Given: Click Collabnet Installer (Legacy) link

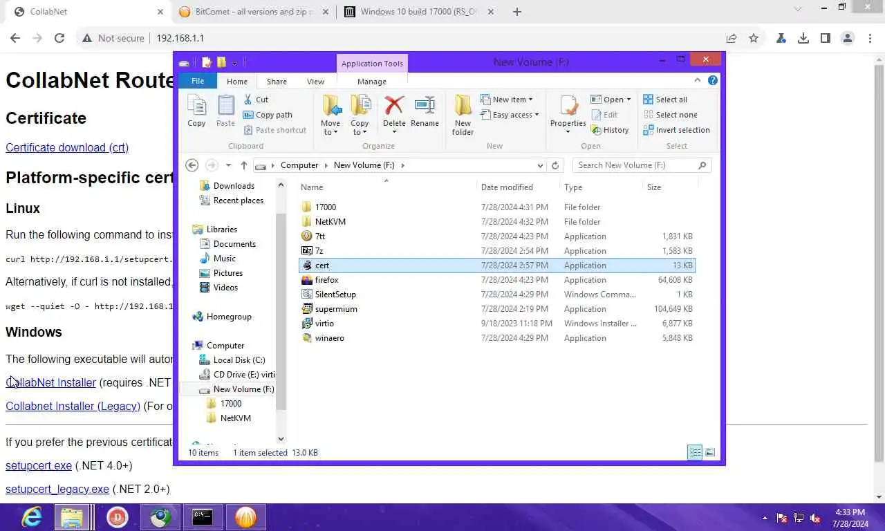Looking at the screenshot, I should [x=73, y=406].
